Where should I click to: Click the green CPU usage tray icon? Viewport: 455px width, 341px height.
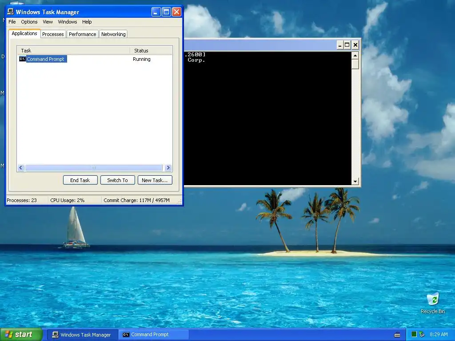(414, 334)
